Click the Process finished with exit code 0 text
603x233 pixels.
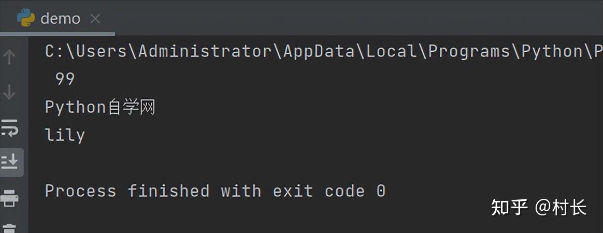pos(215,191)
